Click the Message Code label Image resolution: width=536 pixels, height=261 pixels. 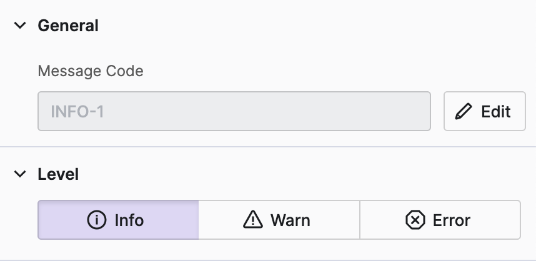click(91, 71)
